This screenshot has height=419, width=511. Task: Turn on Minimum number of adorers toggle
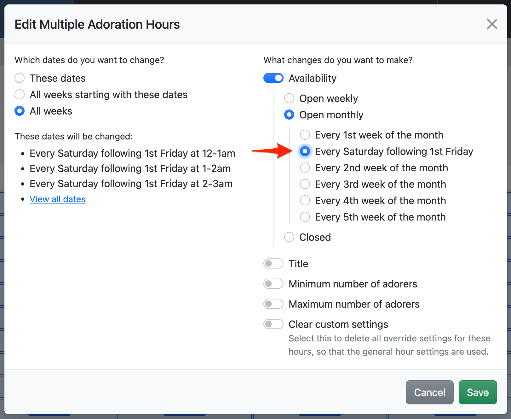[273, 284]
